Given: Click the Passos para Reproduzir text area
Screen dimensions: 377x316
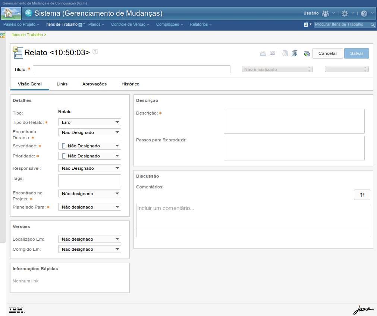Looking at the screenshot, I should pyautogui.click(x=294, y=148).
